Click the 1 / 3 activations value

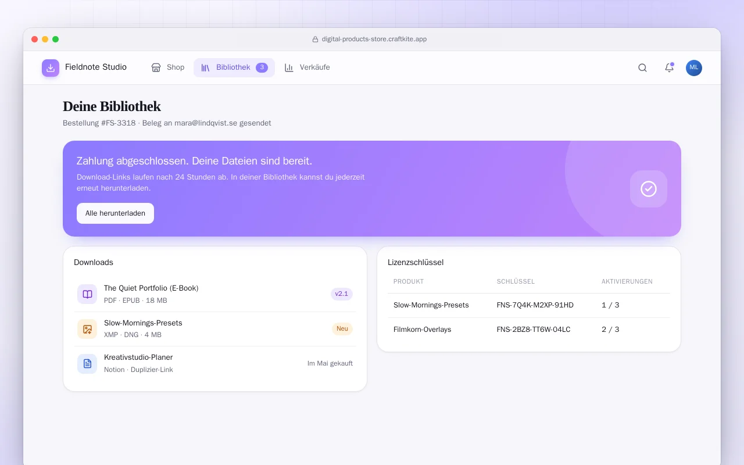click(x=610, y=305)
